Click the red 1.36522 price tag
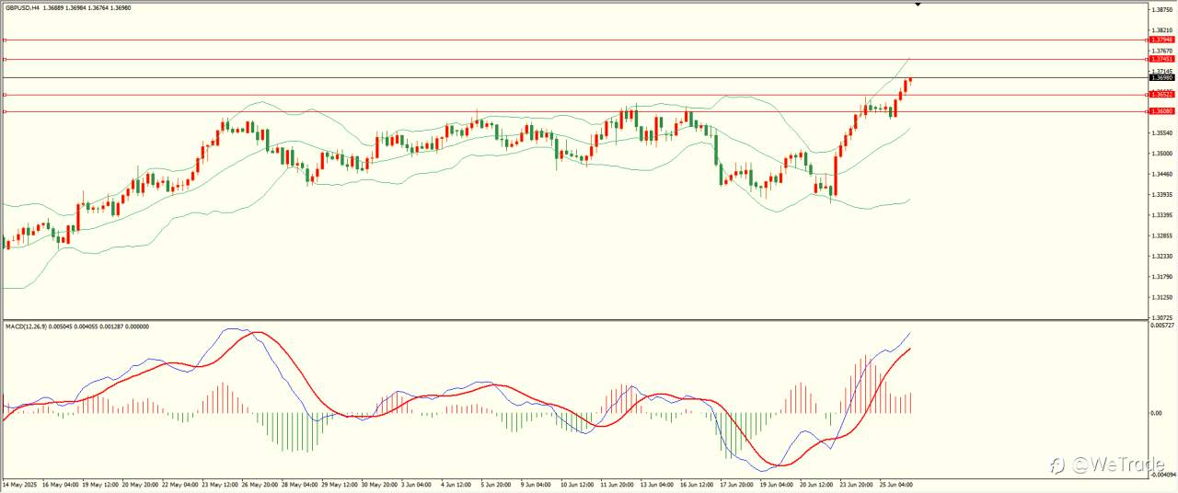1178x493 pixels. coord(1161,94)
